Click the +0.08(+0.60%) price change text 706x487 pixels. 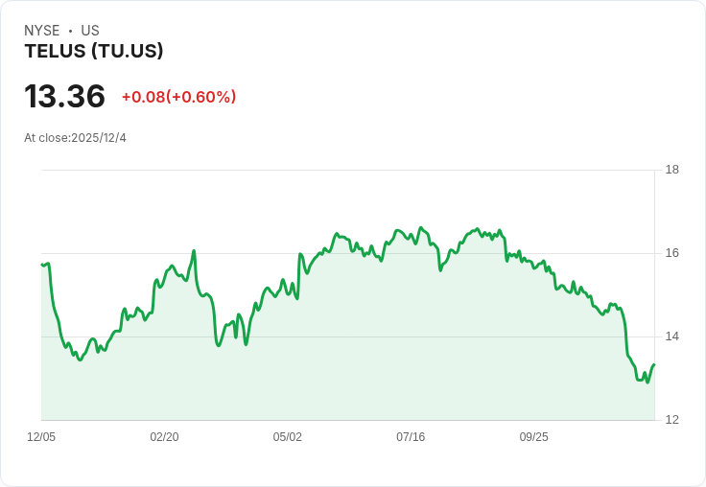(178, 97)
